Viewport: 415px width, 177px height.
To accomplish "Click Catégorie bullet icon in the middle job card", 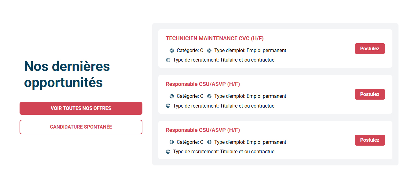I will click(x=172, y=96).
